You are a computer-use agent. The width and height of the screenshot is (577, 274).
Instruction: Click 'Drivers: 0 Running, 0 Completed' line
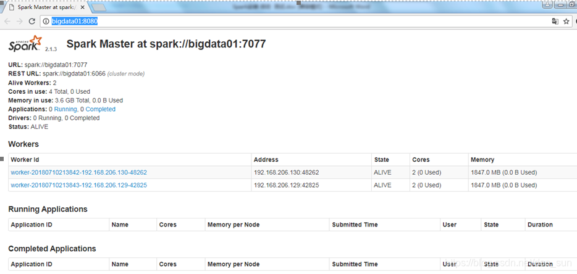54,118
